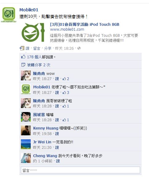Open the green 01 logo link thumbnail
149x178 pixels.
33,33
